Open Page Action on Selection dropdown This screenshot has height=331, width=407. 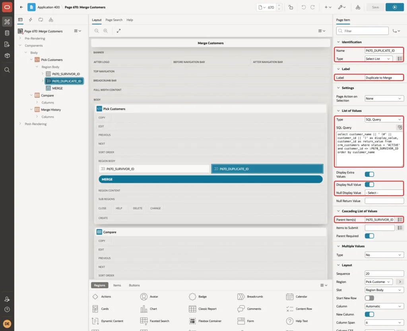384,99
